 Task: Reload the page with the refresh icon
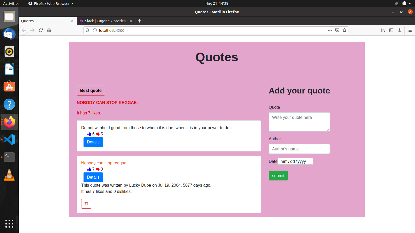point(41,30)
